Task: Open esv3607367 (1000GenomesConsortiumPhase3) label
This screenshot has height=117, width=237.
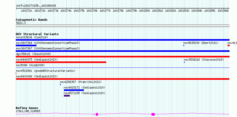Action: point(48,49)
